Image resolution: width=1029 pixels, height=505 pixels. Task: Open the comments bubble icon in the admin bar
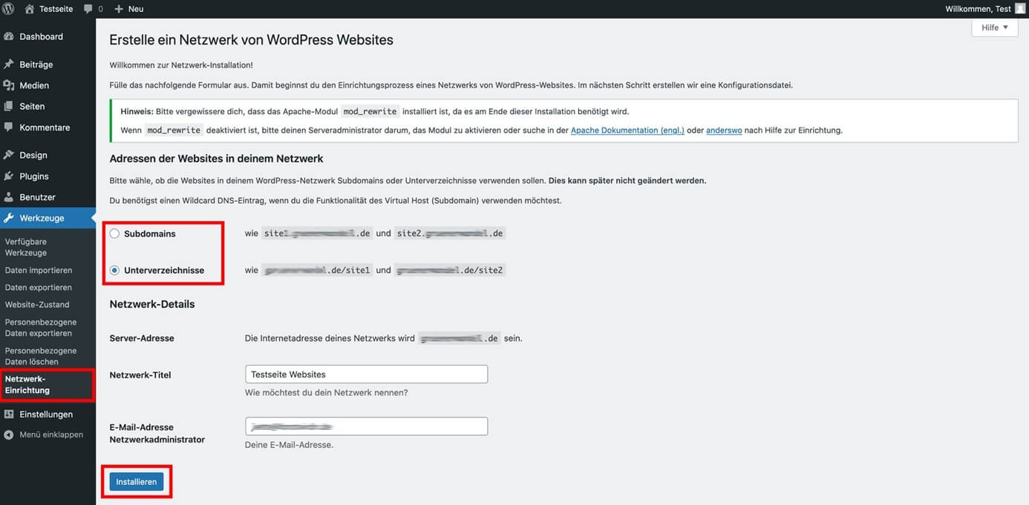point(88,9)
